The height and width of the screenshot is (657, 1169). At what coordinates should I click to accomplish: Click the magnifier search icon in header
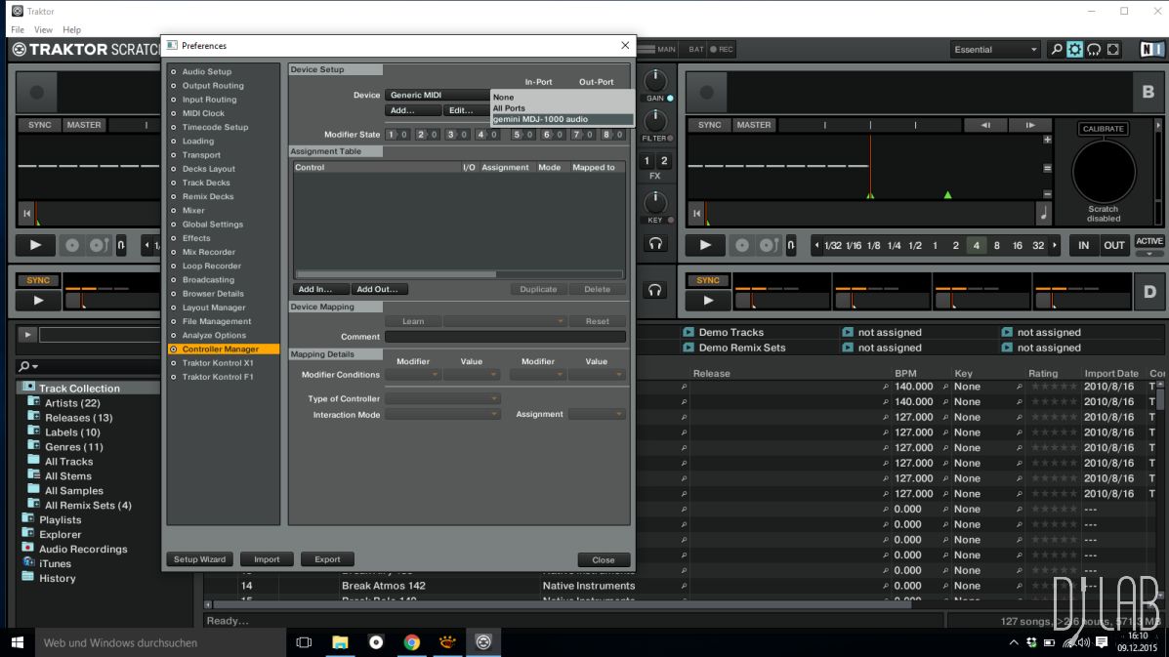pos(1056,50)
